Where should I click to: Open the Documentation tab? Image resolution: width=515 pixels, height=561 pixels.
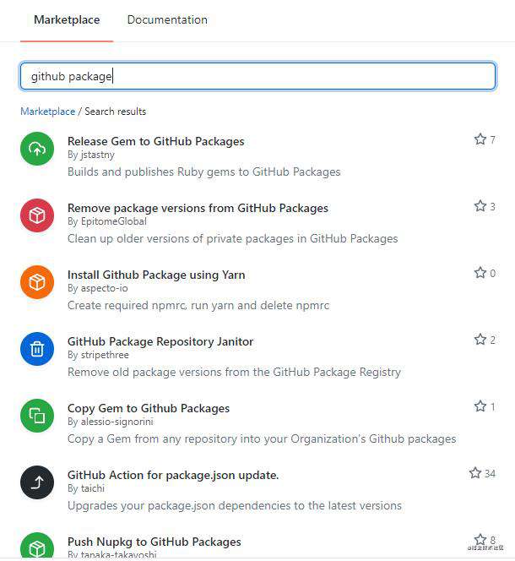click(x=167, y=20)
